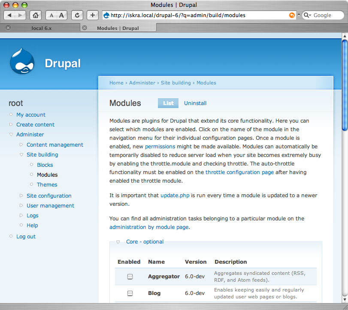Click the scrollbar up arrow
The width and height of the screenshot is (348, 310).
coord(345,36)
